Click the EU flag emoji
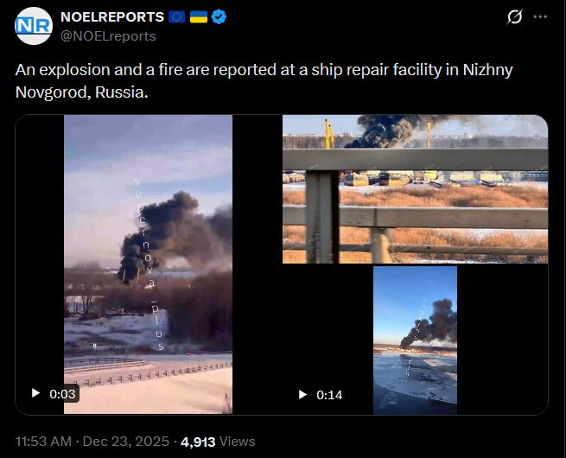Image resolution: width=566 pixels, height=458 pixels. [x=177, y=17]
